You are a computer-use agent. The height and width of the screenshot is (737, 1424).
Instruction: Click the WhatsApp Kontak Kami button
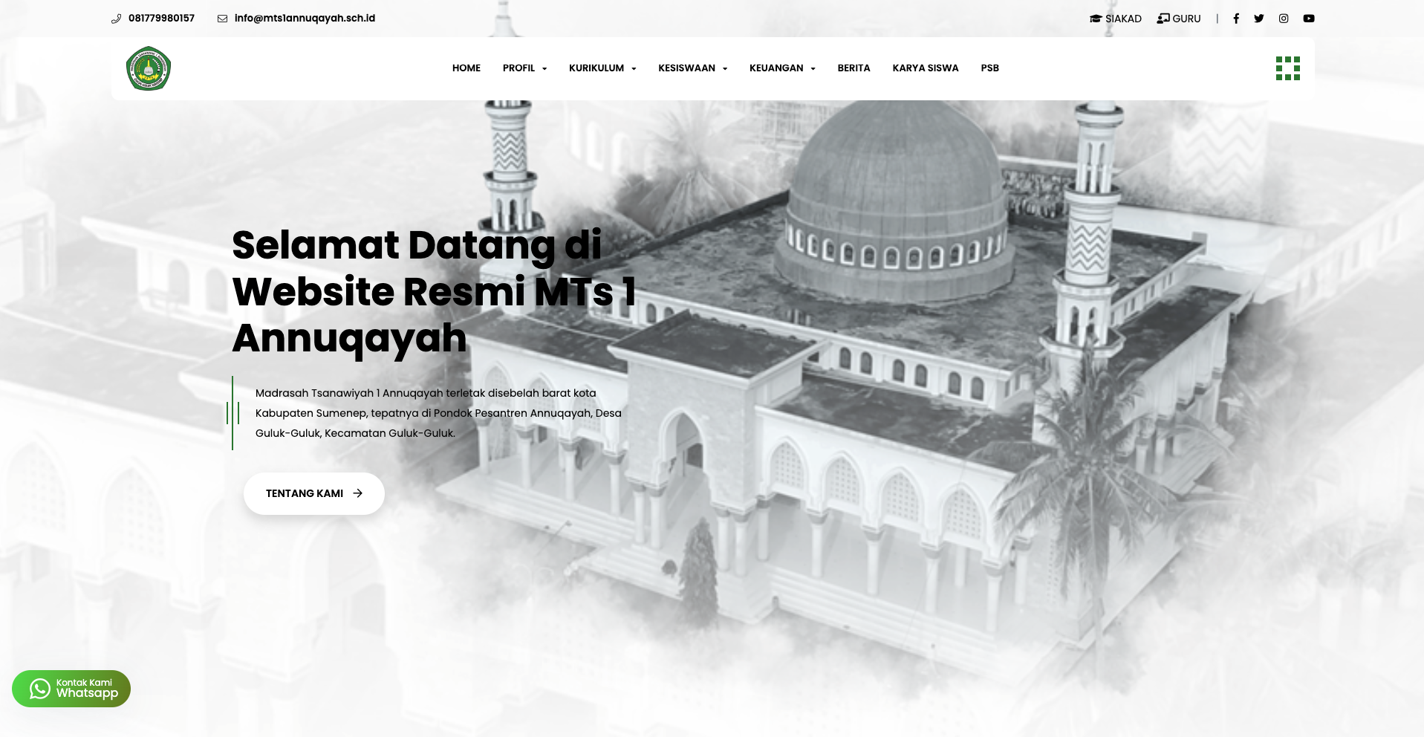coord(71,689)
